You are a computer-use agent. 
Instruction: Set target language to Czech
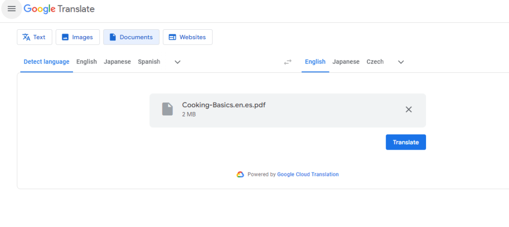pyautogui.click(x=375, y=62)
